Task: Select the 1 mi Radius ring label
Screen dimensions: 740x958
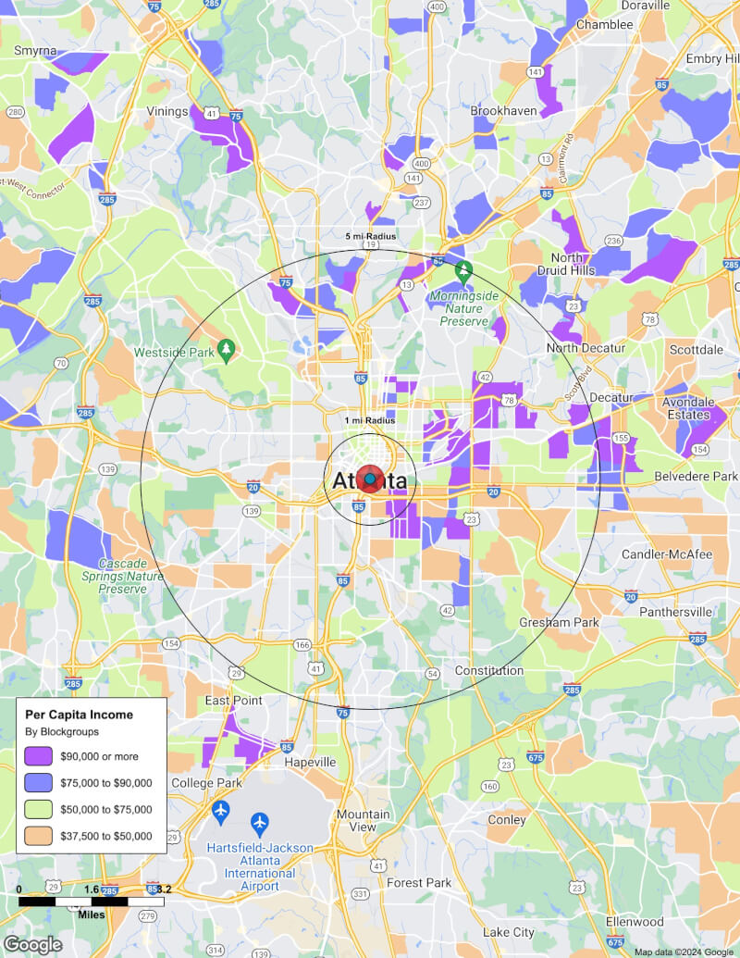Action: tap(368, 419)
